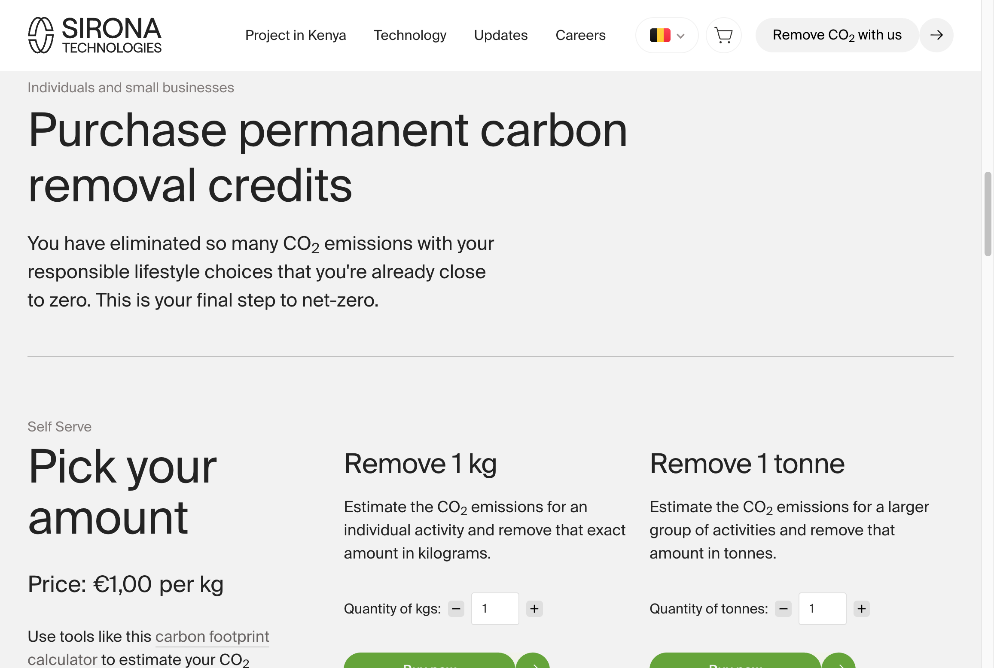Open Project in Kenya menu item
The width and height of the screenshot is (994, 668).
[296, 35]
